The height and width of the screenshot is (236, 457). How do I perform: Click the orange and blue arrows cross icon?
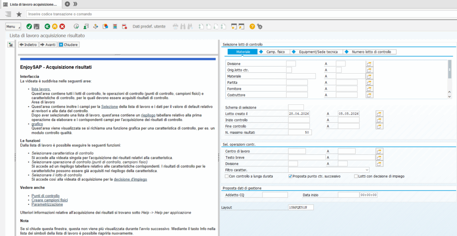(96, 26)
